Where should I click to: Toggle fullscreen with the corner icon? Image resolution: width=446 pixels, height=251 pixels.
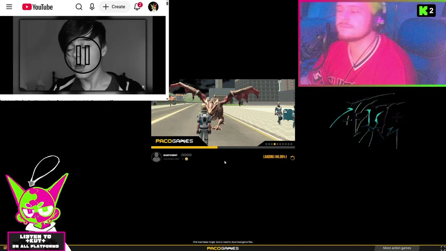443,248
